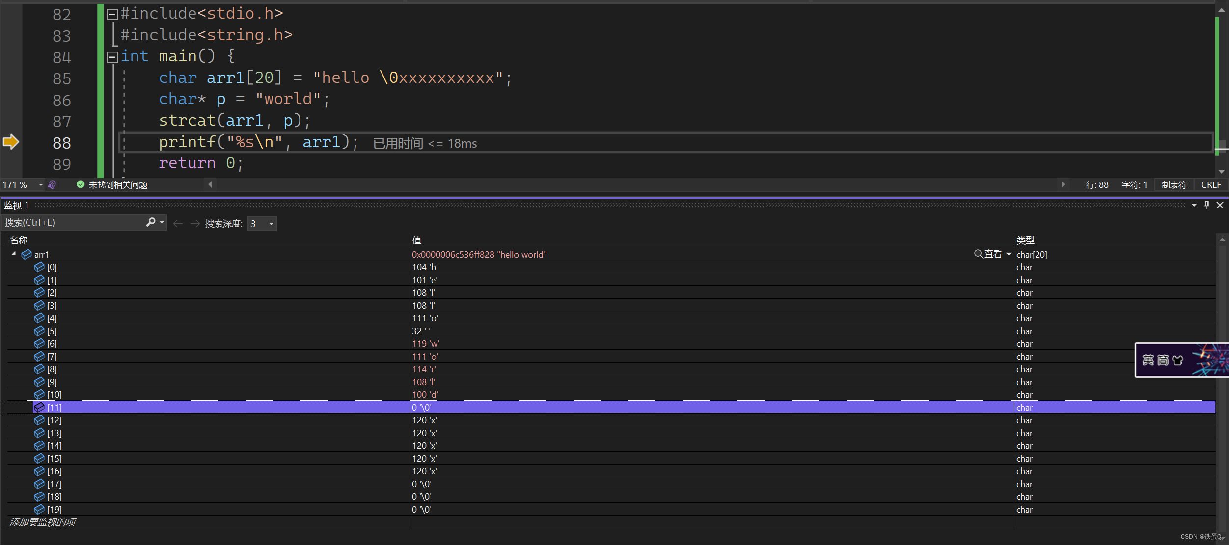Open the watch window options dropdown arrow

[x=1194, y=205]
